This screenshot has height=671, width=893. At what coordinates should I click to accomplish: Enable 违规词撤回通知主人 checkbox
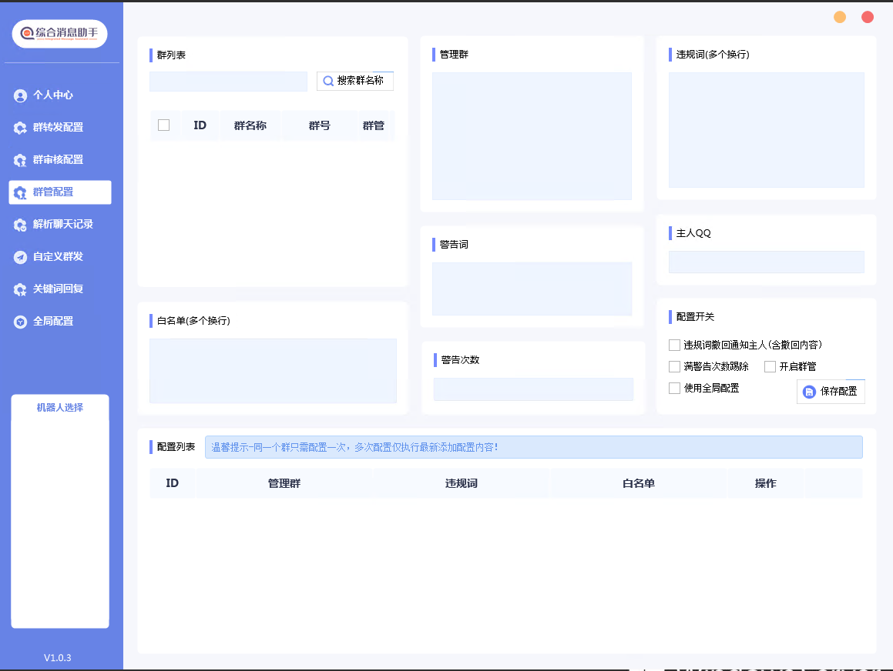click(674, 345)
